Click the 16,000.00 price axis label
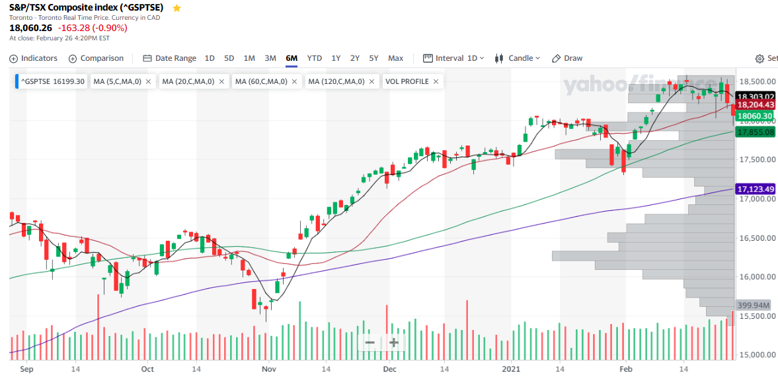The width and height of the screenshot is (778, 377). tap(757, 276)
